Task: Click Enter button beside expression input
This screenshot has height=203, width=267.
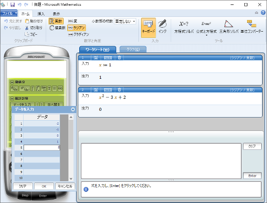Action: [252, 175]
